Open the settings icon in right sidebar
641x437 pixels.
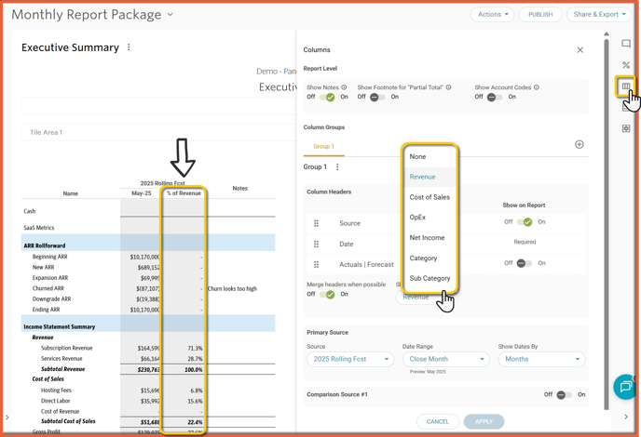pos(626,128)
